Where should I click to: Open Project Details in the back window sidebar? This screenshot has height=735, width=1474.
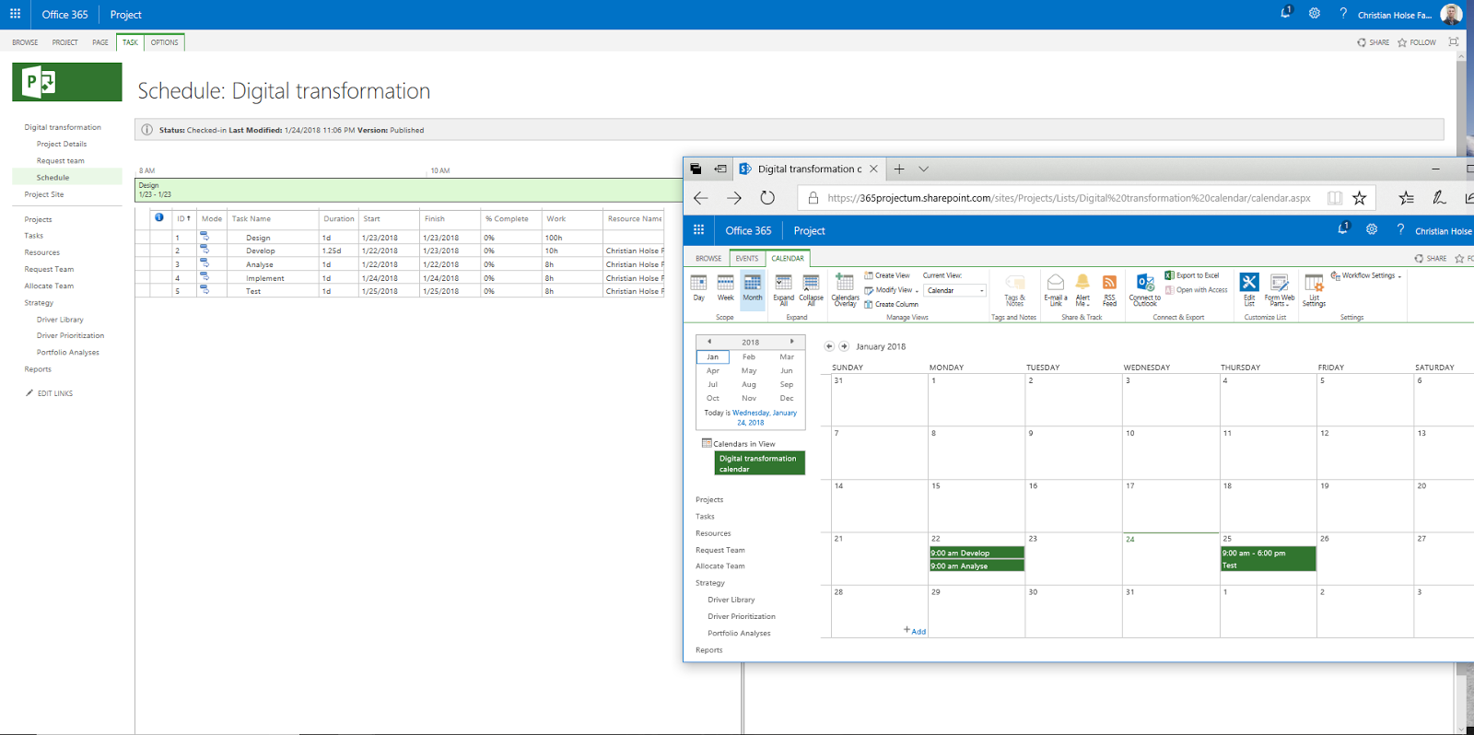(x=62, y=144)
